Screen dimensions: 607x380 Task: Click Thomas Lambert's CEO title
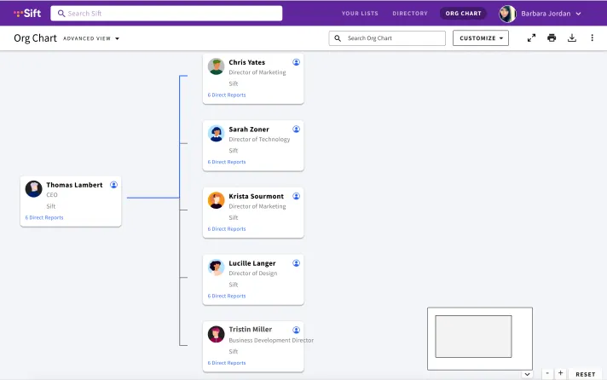click(52, 195)
